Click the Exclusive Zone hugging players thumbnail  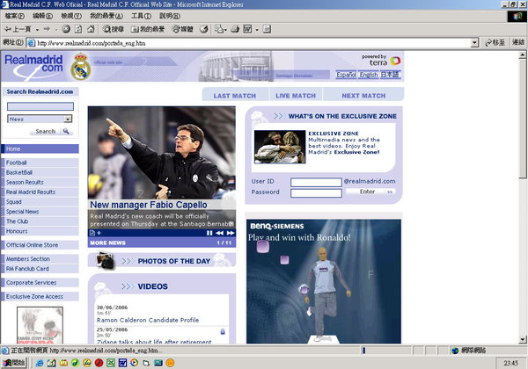[280, 147]
